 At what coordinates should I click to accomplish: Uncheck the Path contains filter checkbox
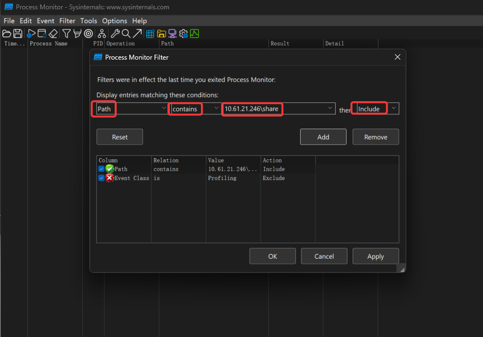point(101,169)
